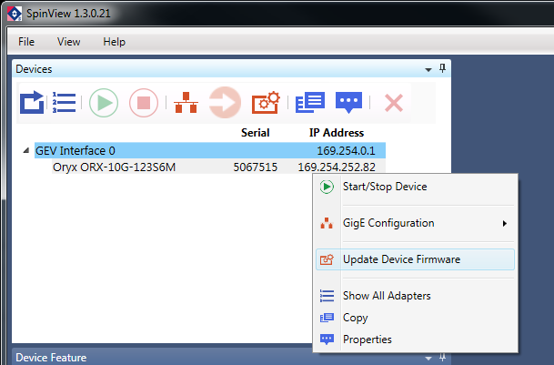The image size is (554, 365).
Task: Click the Serial column header
Action: tap(255, 133)
